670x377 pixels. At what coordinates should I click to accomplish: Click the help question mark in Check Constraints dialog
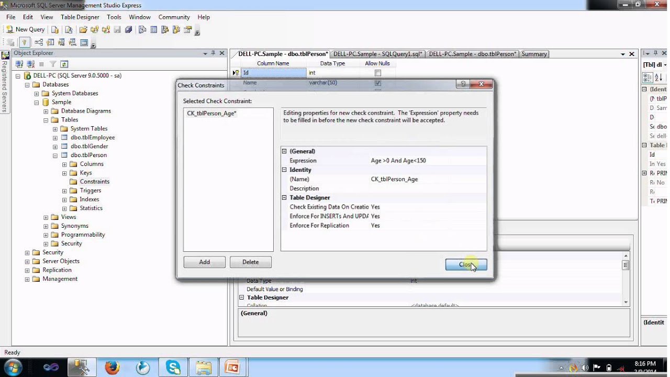tap(462, 84)
